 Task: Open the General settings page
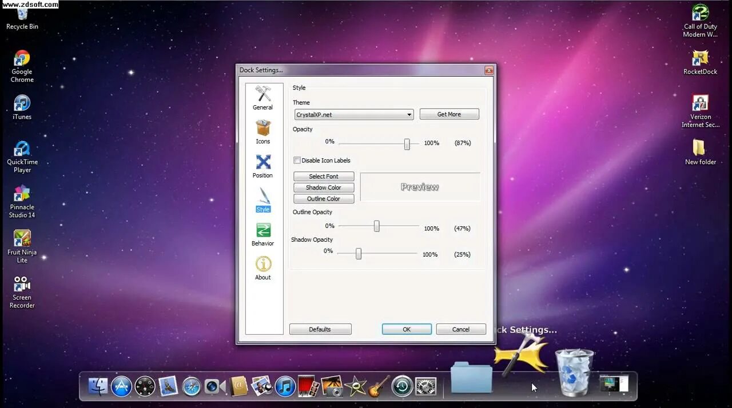pyautogui.click(x=262, y=97)
